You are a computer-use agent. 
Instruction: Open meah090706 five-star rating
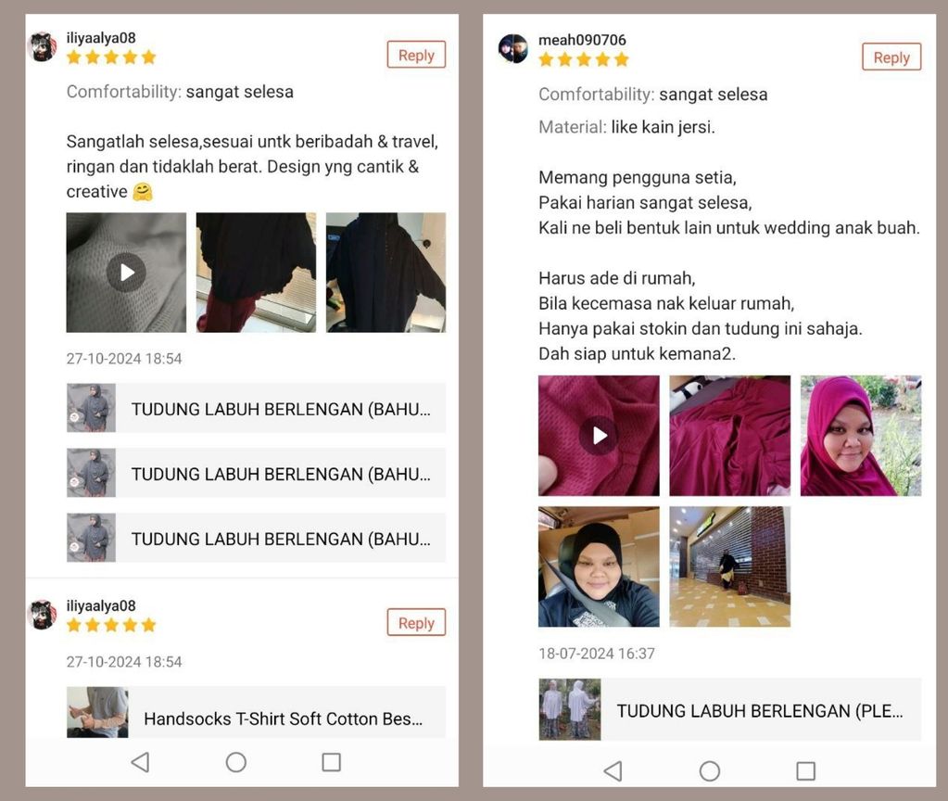click(x=584, y=59)
